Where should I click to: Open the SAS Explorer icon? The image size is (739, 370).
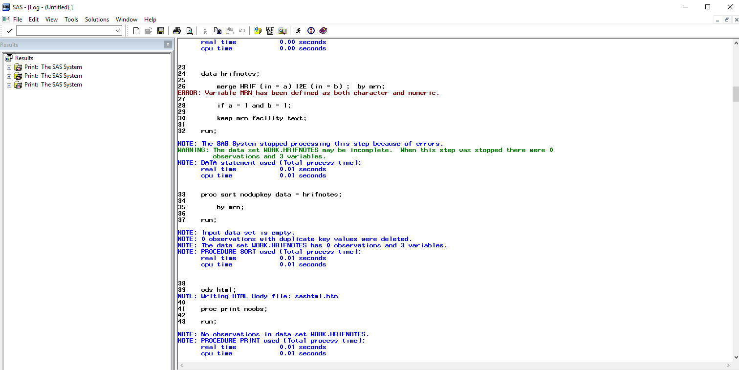283,30
